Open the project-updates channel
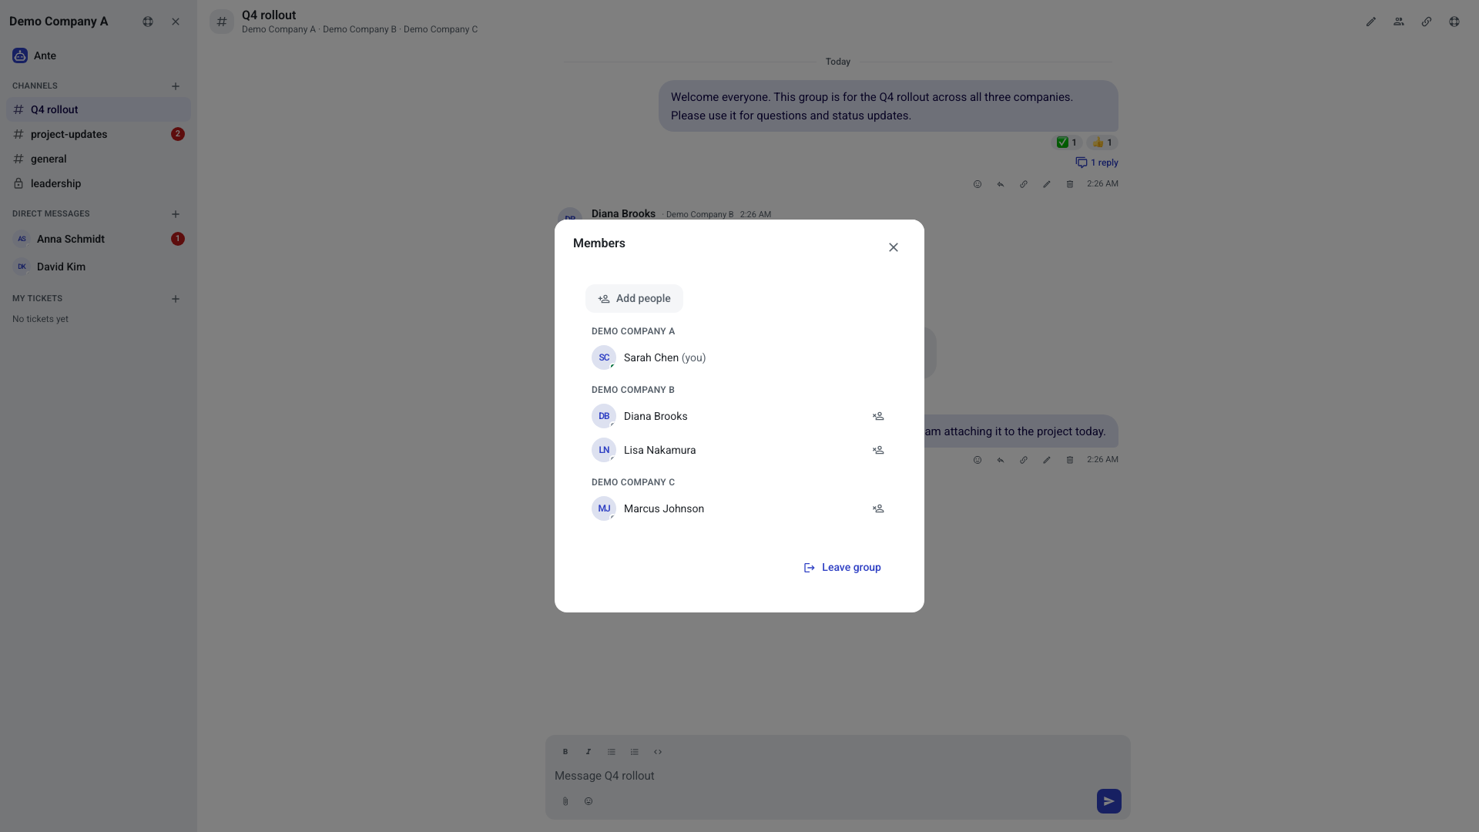1479x832 pixels. [99, 134]
